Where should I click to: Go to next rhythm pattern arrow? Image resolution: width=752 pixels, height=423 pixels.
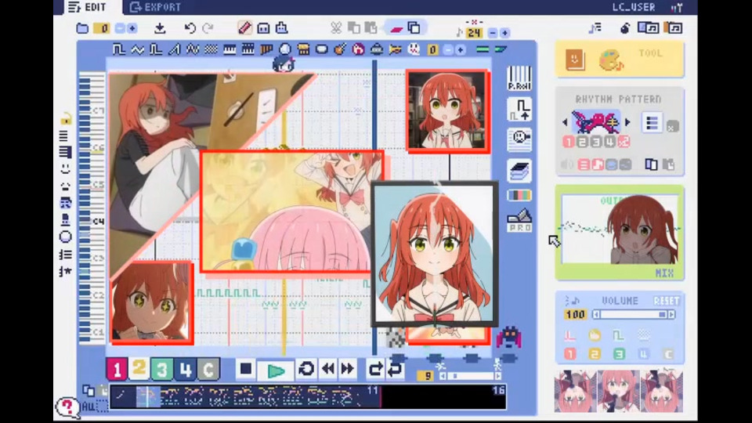(x=627, y=123)
